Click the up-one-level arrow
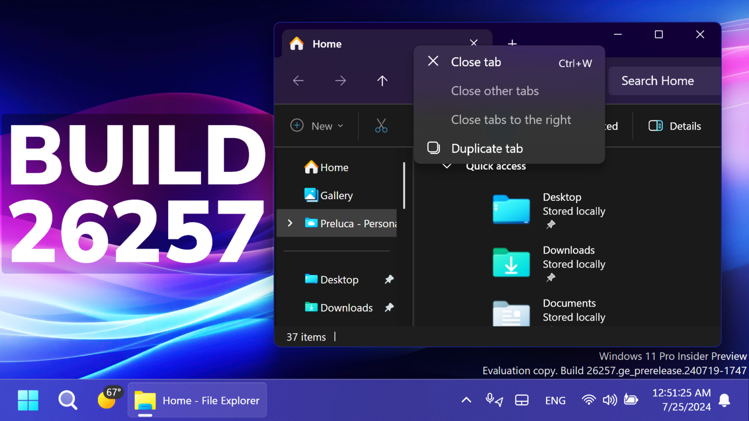The height and width of the screenshot is (421, 749). (382, 81)
